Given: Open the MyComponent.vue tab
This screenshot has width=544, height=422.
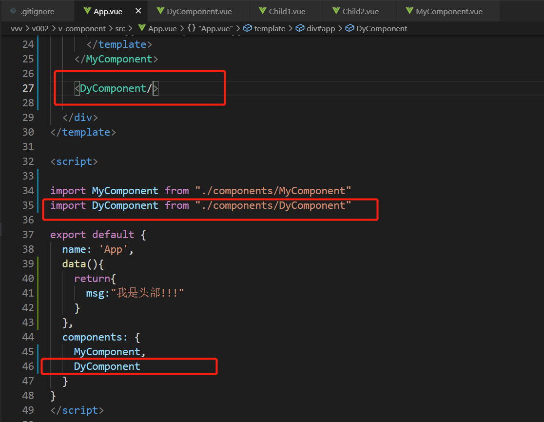Looking at the screenshot, I should 449,11.
